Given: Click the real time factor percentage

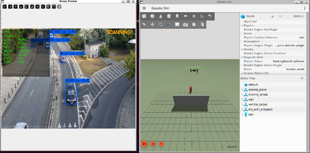Looking at the screenshot, I should pyautogui.click(x=232, y=147).
